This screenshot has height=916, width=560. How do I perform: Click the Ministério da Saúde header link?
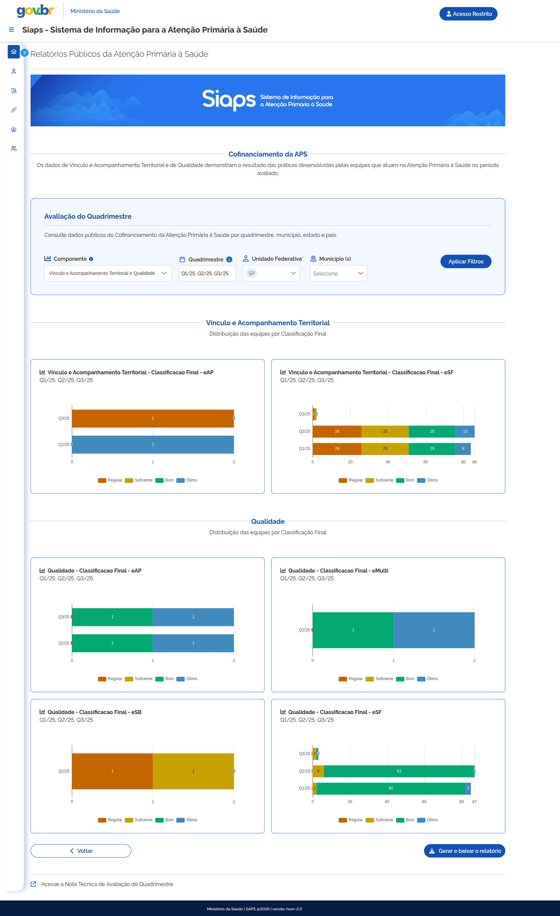(x=95, y=11)
